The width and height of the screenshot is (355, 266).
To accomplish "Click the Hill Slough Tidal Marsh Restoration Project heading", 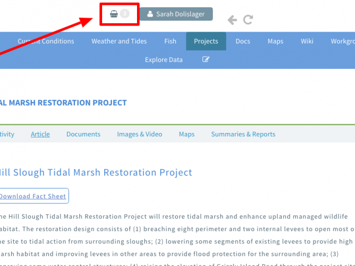I will click(96, 172).
